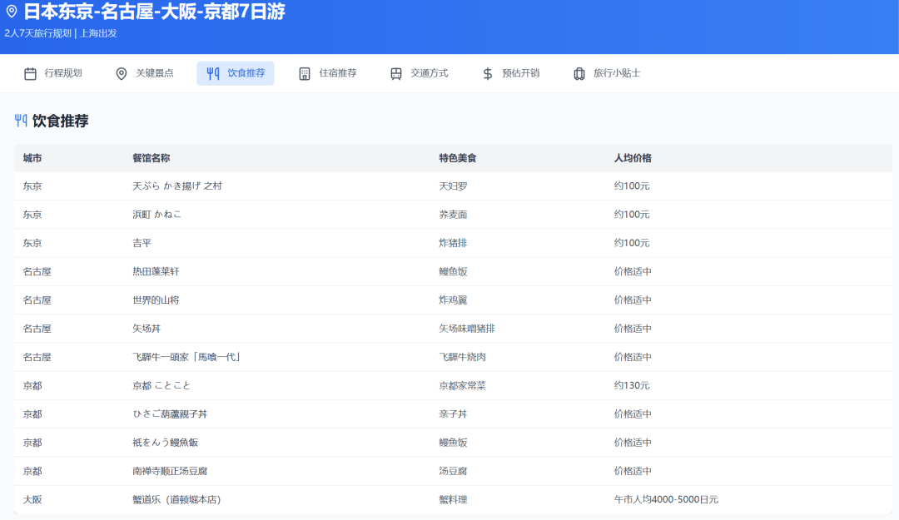Click the utensils icon beside the 饮食推荐 heading
The width and height of the screenshot is (899, 520).
21,121
